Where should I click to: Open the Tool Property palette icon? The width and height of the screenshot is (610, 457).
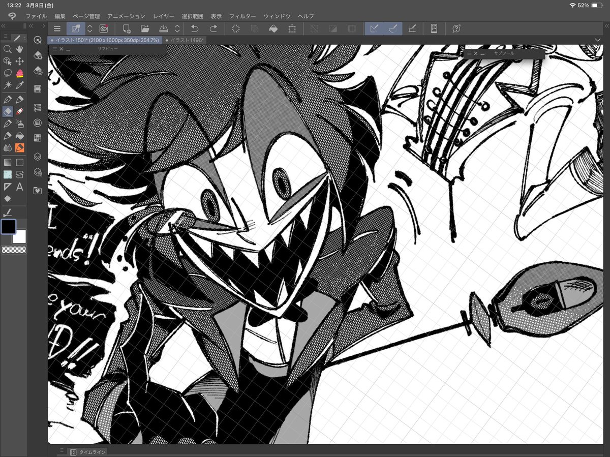(x=37, y=55)
